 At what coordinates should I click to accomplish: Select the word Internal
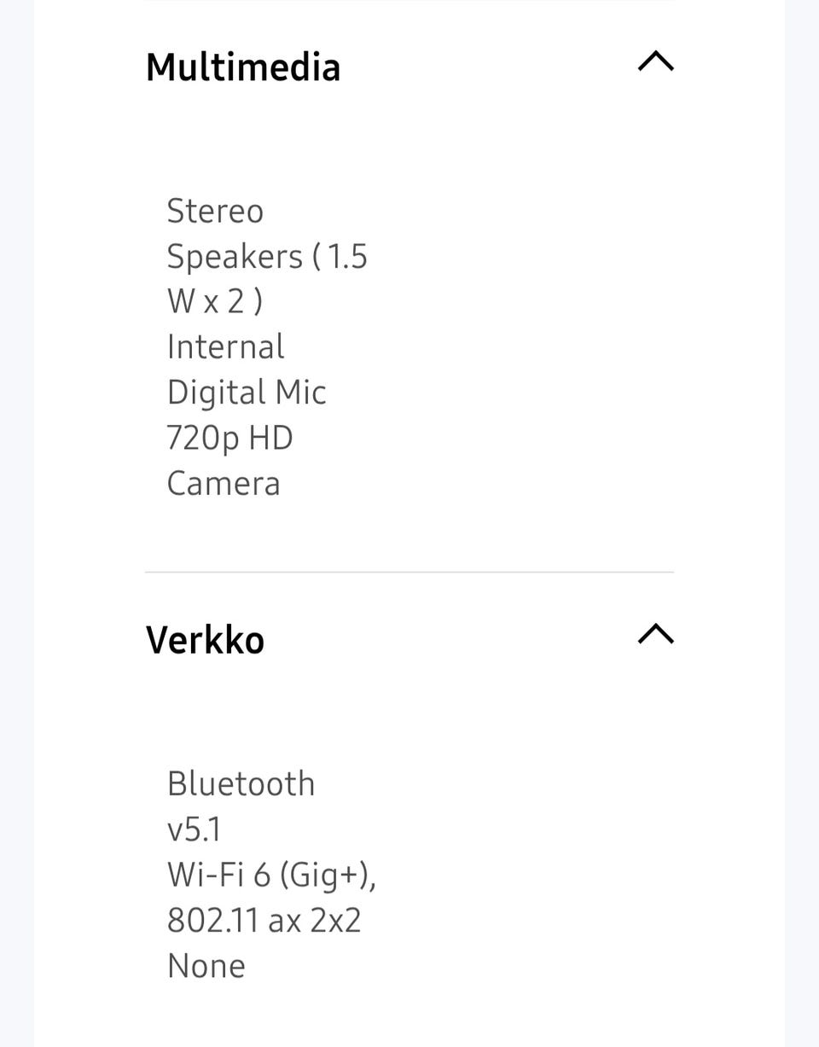click(225, 346)
